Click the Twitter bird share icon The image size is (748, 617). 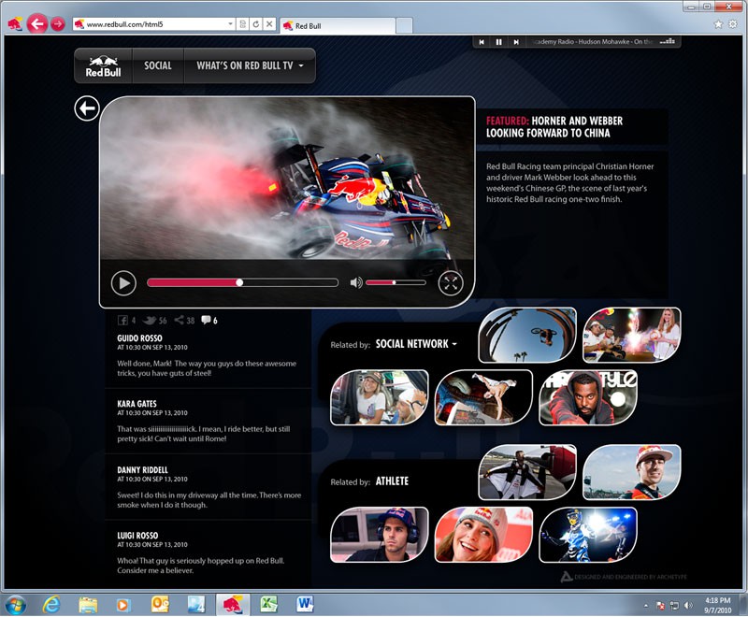click(149, 321)
